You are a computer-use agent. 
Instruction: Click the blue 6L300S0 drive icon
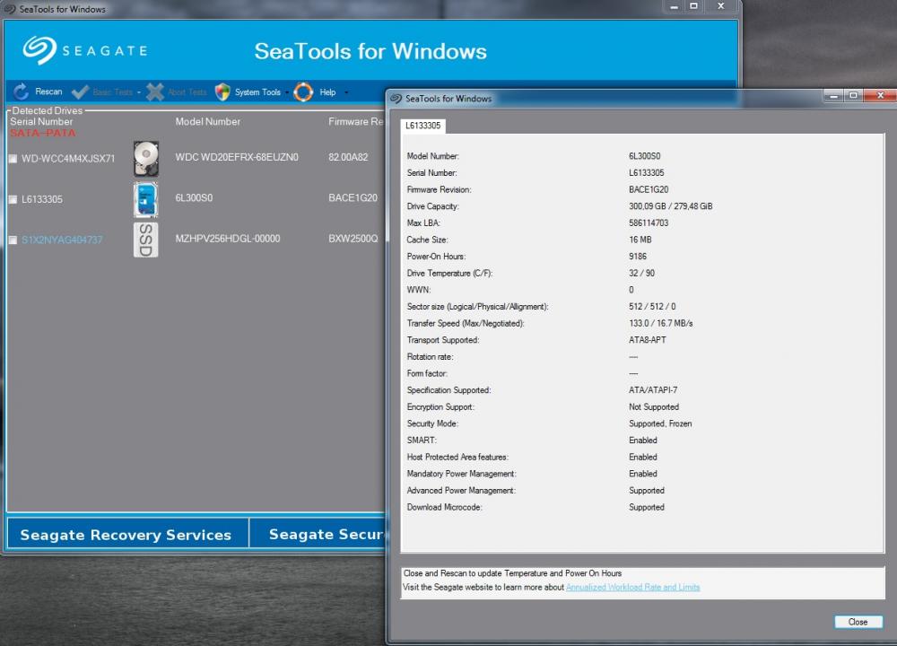146,199
